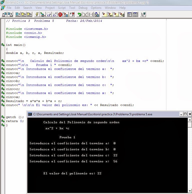Open the Options menu
192x194 pixels.
point(96,8)
